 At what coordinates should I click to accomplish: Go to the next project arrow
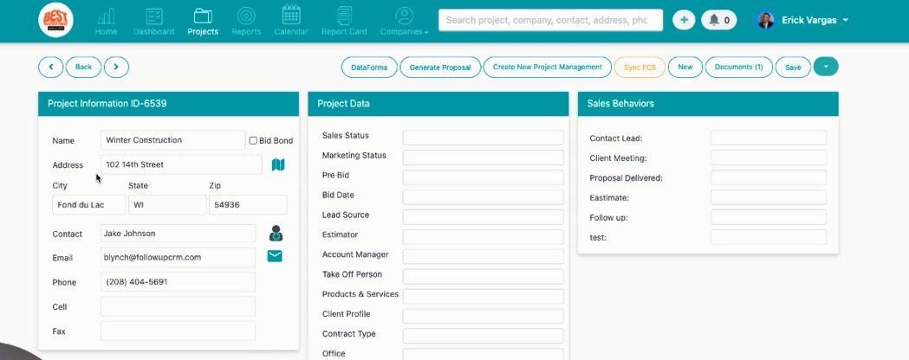(x=116, y=67)
